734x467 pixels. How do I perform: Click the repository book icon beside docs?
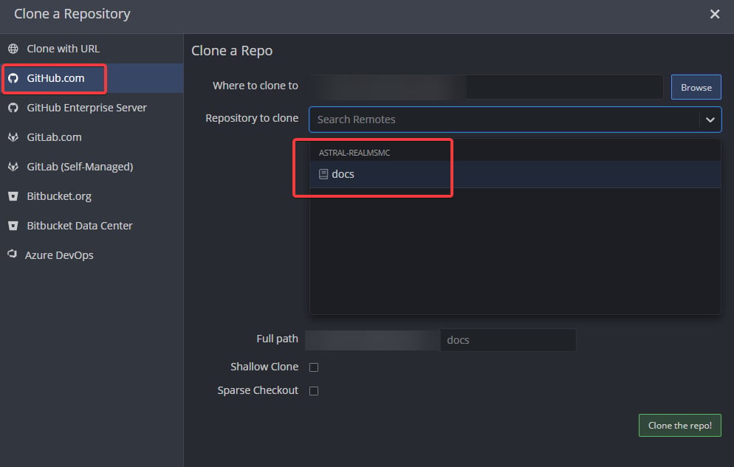(323, 174)
